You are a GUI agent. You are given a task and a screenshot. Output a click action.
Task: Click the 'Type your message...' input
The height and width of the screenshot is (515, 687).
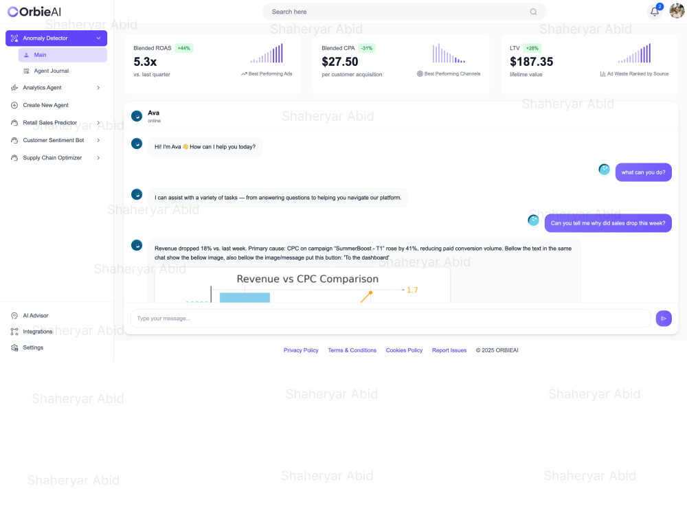pos(390,319)
